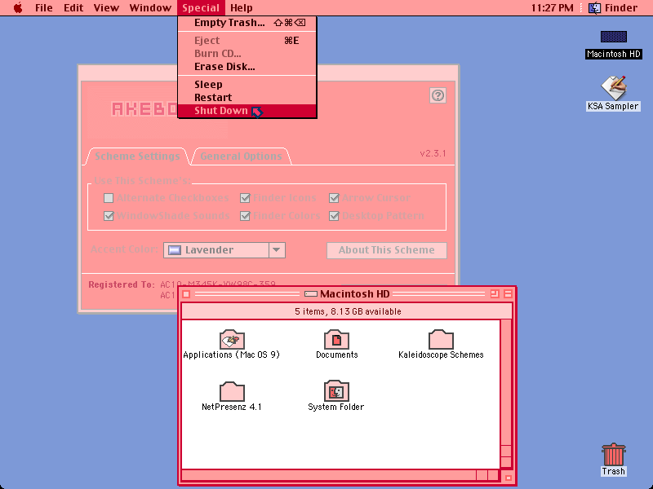
Task: Click the v2.3.1 version label
Action: click(433, 153)
